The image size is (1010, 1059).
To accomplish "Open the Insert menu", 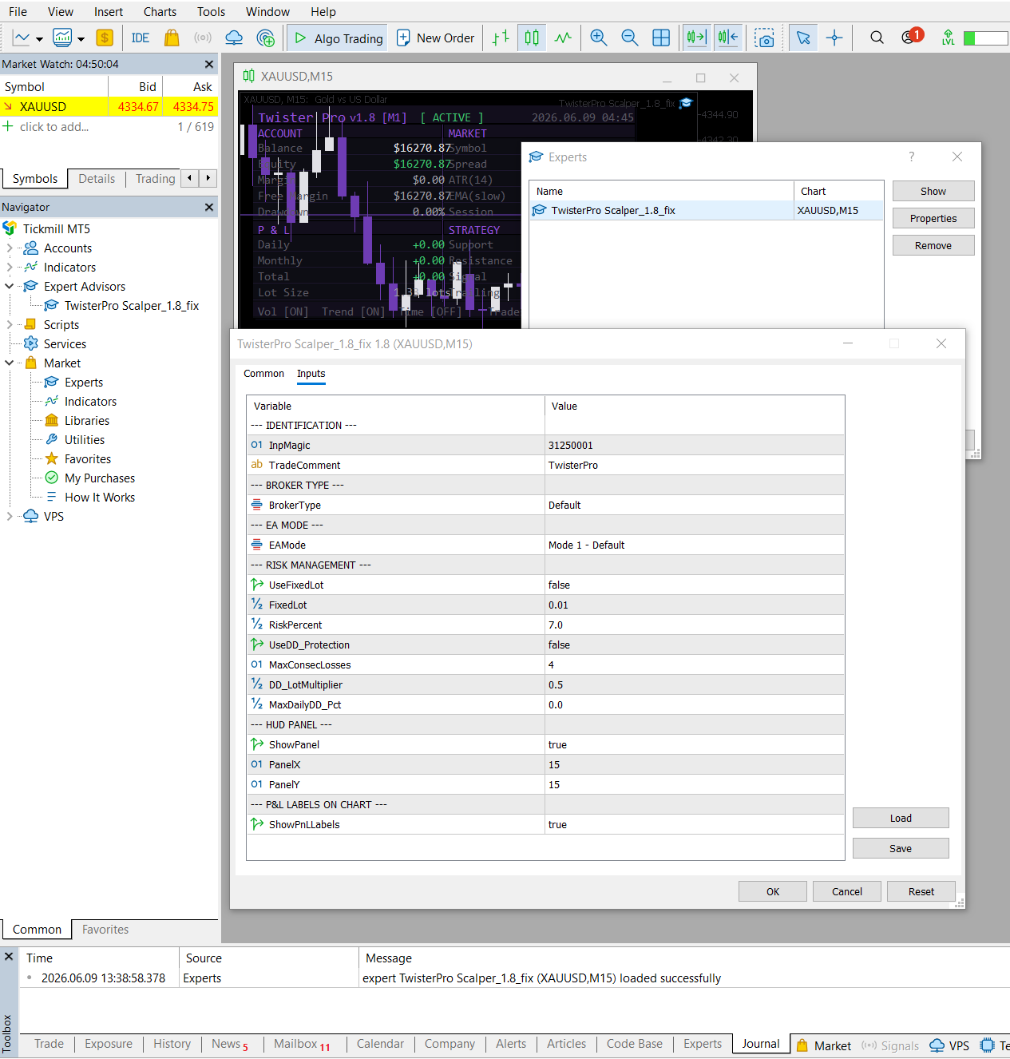I will (x=109, y=12).
